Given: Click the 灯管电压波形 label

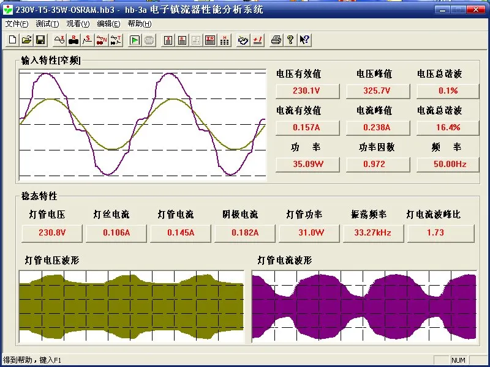Looking at the screenshot, I should coord(52,260).
